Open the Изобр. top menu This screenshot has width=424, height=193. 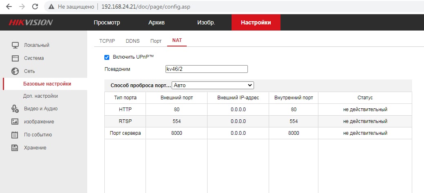pos(206,22)
